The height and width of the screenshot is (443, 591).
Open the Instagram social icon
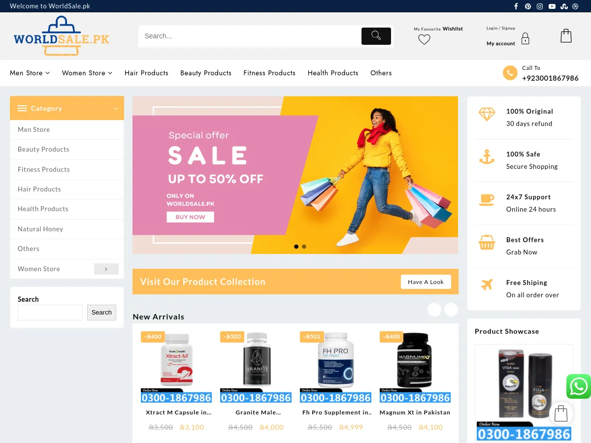[x=540, y=6]
